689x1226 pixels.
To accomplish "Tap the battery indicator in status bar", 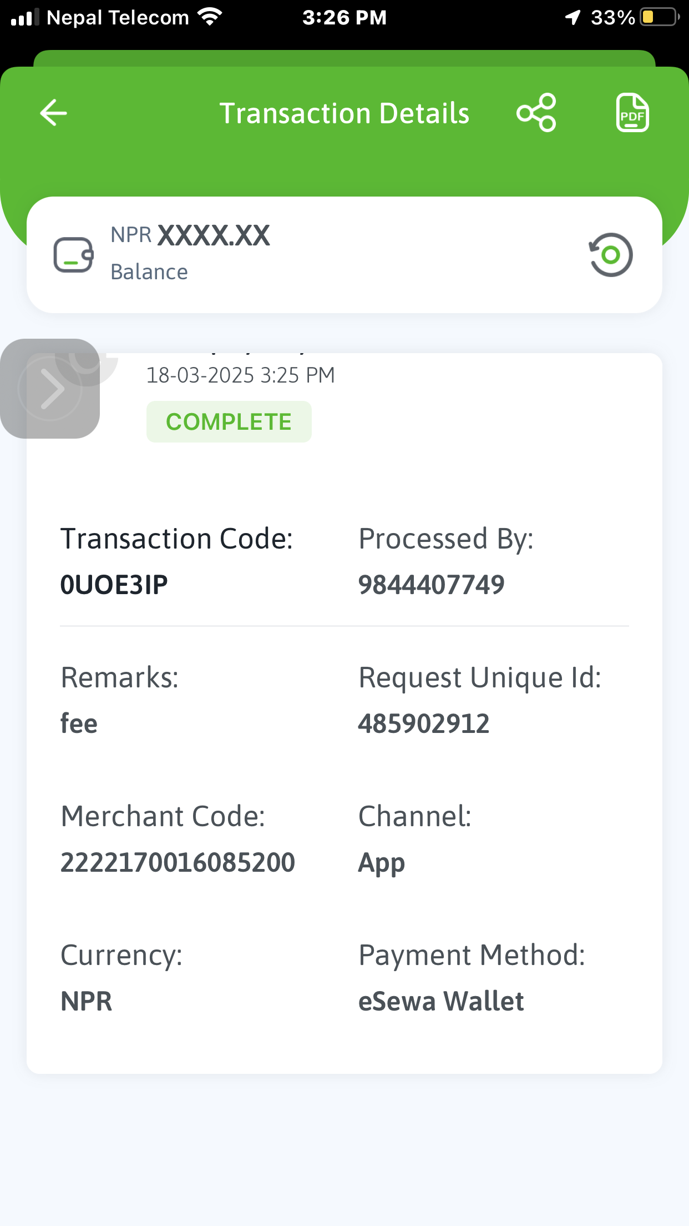I will (660, 17).
